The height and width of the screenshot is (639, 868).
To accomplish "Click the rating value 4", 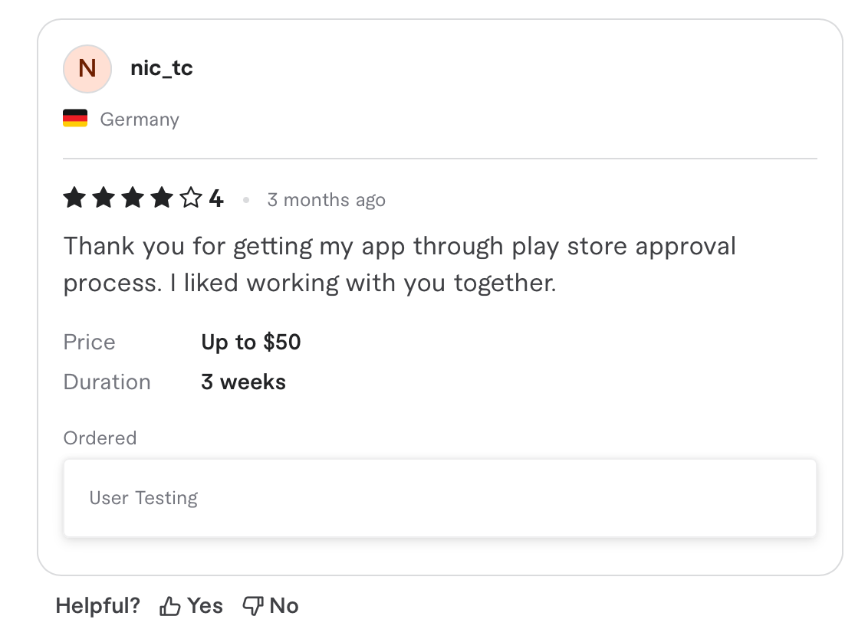I will tap(217, 198).
